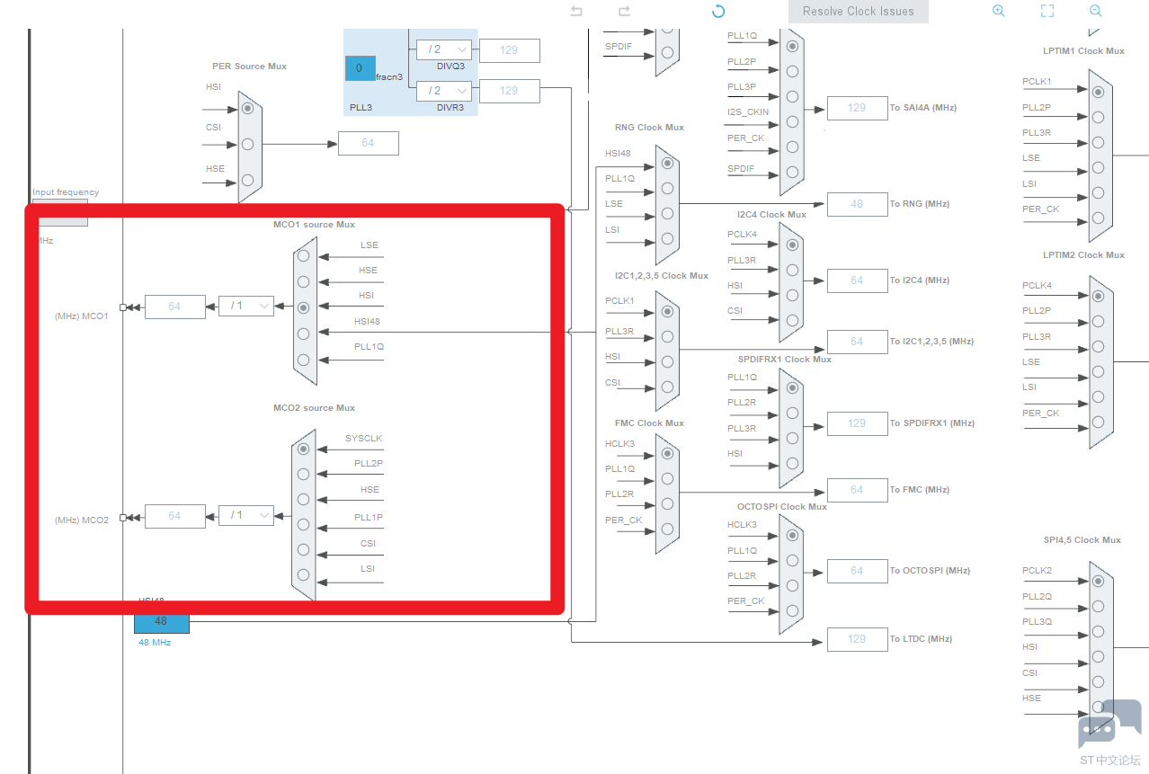Select PLL1Q as MCO1 source
Image resolution: width=1149 pixels, height=774 pixels.
[303, 359]
